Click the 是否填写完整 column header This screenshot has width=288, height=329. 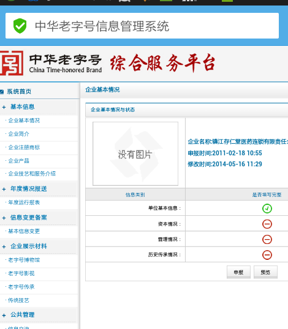tap(267, 194)
